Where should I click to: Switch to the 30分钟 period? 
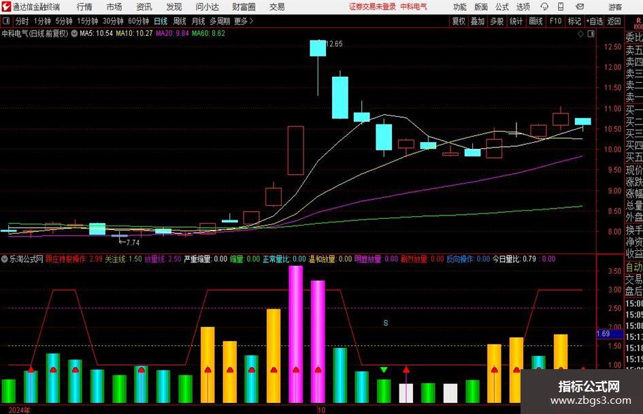pyautogui.click(x=113, y=21)
